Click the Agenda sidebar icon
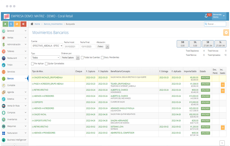 pyautogui.click(x=4, y=92)
